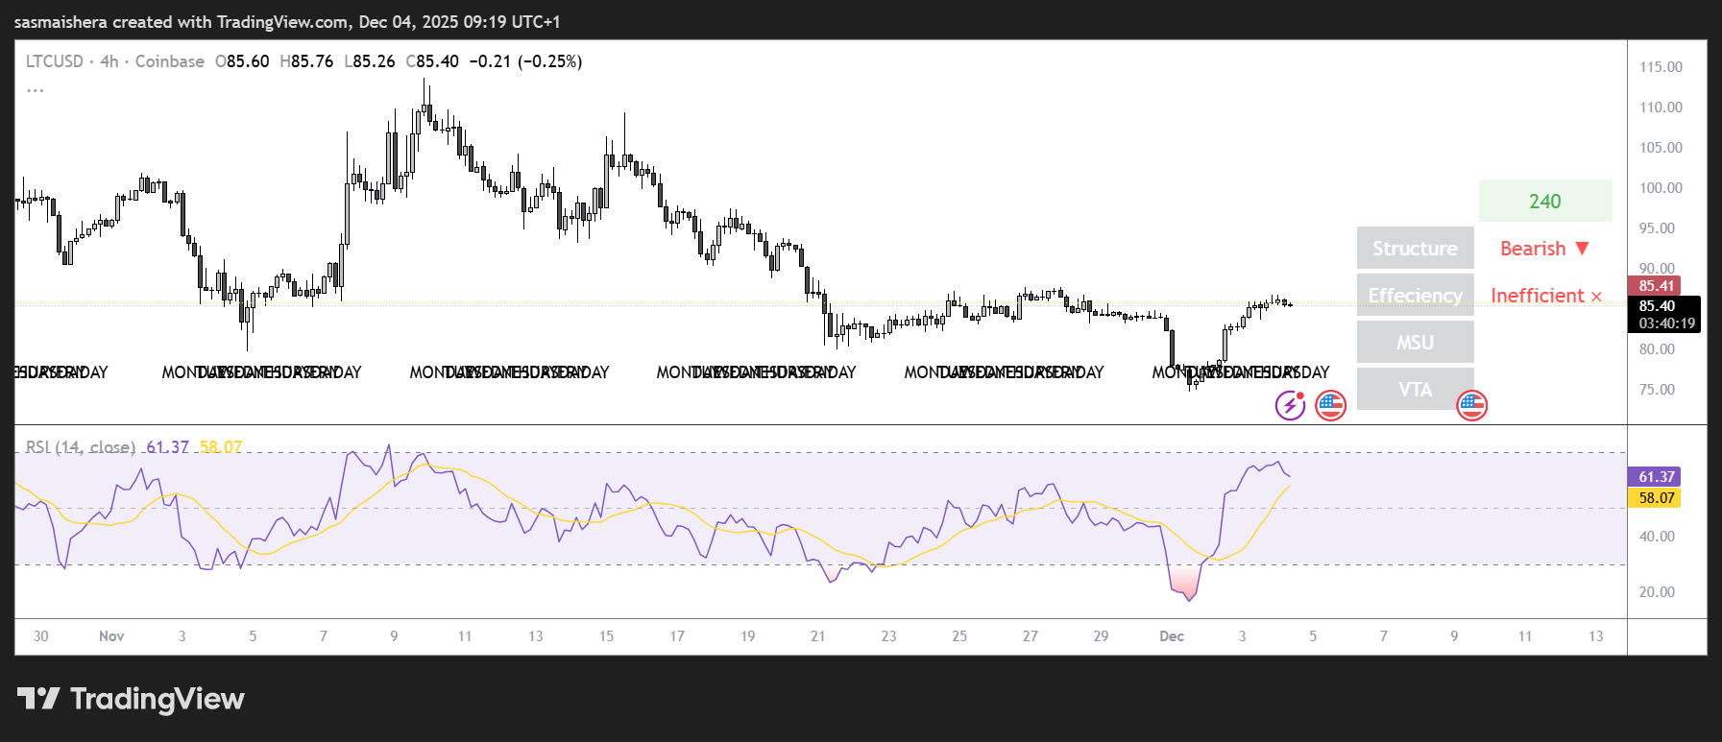The width and height of the screenshot is (1722, 742).
Task: Select the low value L85.26
Action: [x=370, y=61]
